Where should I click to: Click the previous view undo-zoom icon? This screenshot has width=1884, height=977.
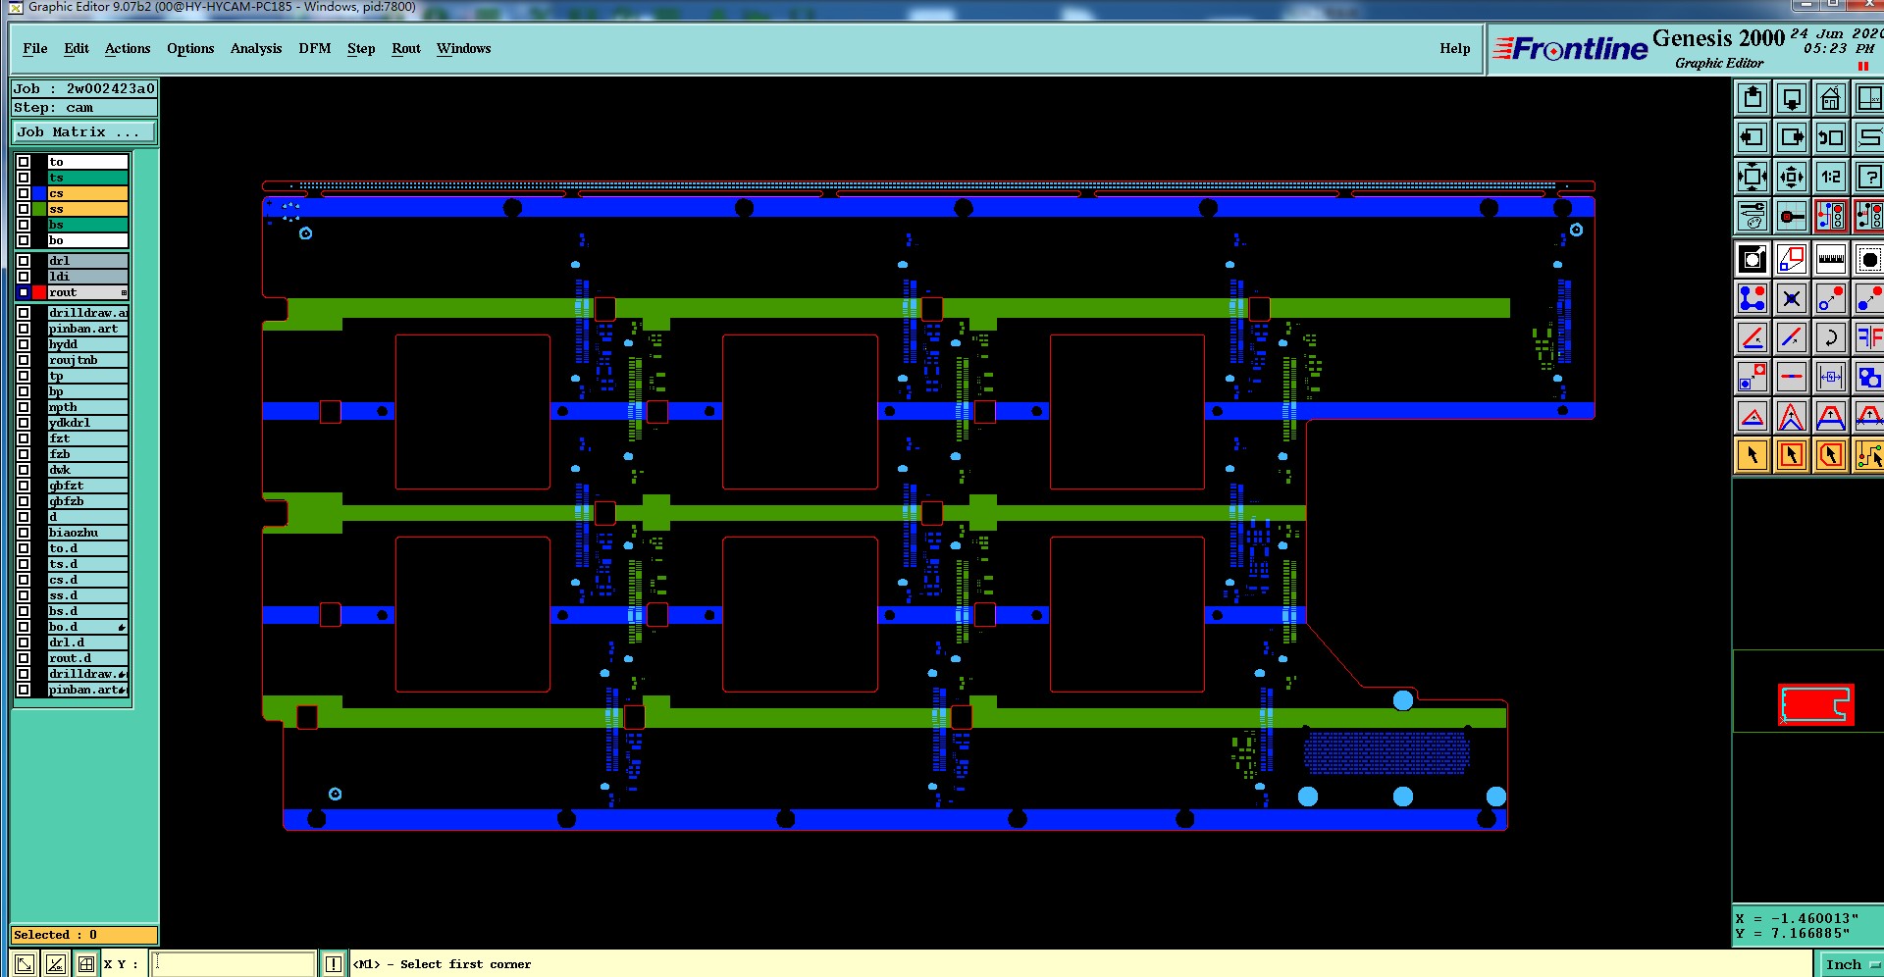[1831, 137]
